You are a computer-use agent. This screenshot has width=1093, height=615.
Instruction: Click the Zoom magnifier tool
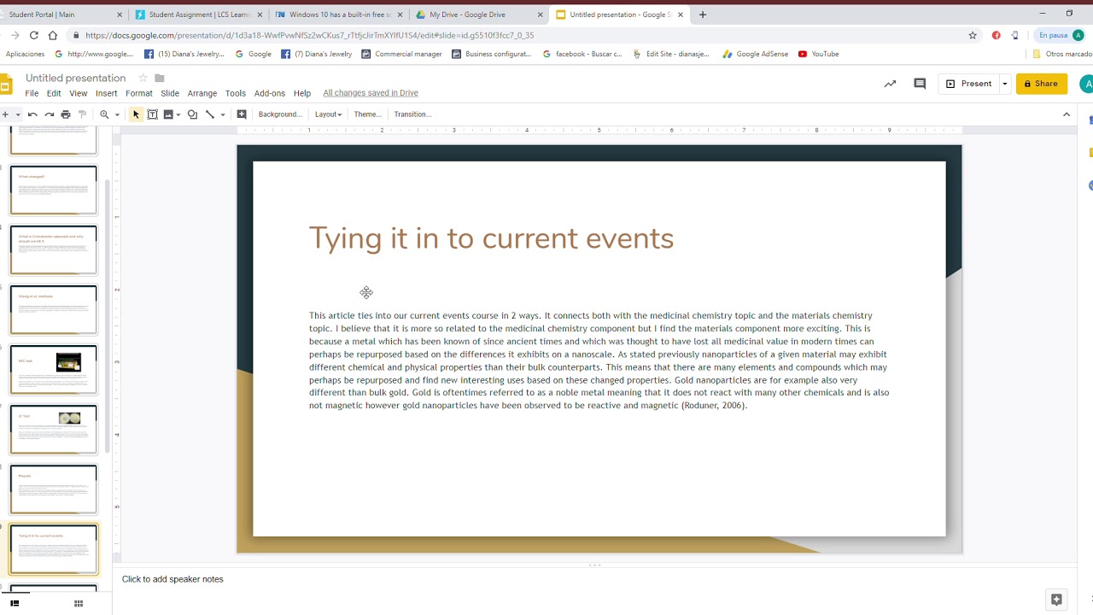click(x=104, y=114)
